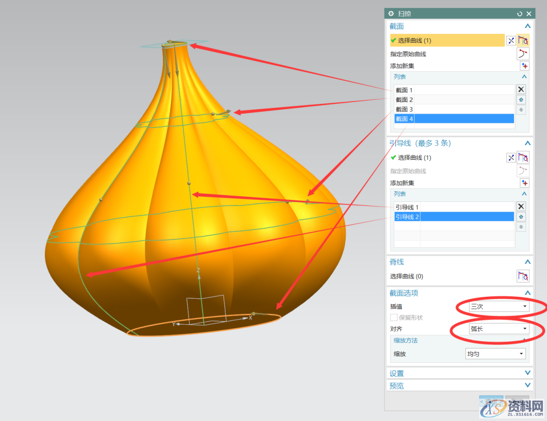Click reverse direction icon in 引导线 section
The width and height of the screenshot is (547, 421).
[x=511, y=158]
